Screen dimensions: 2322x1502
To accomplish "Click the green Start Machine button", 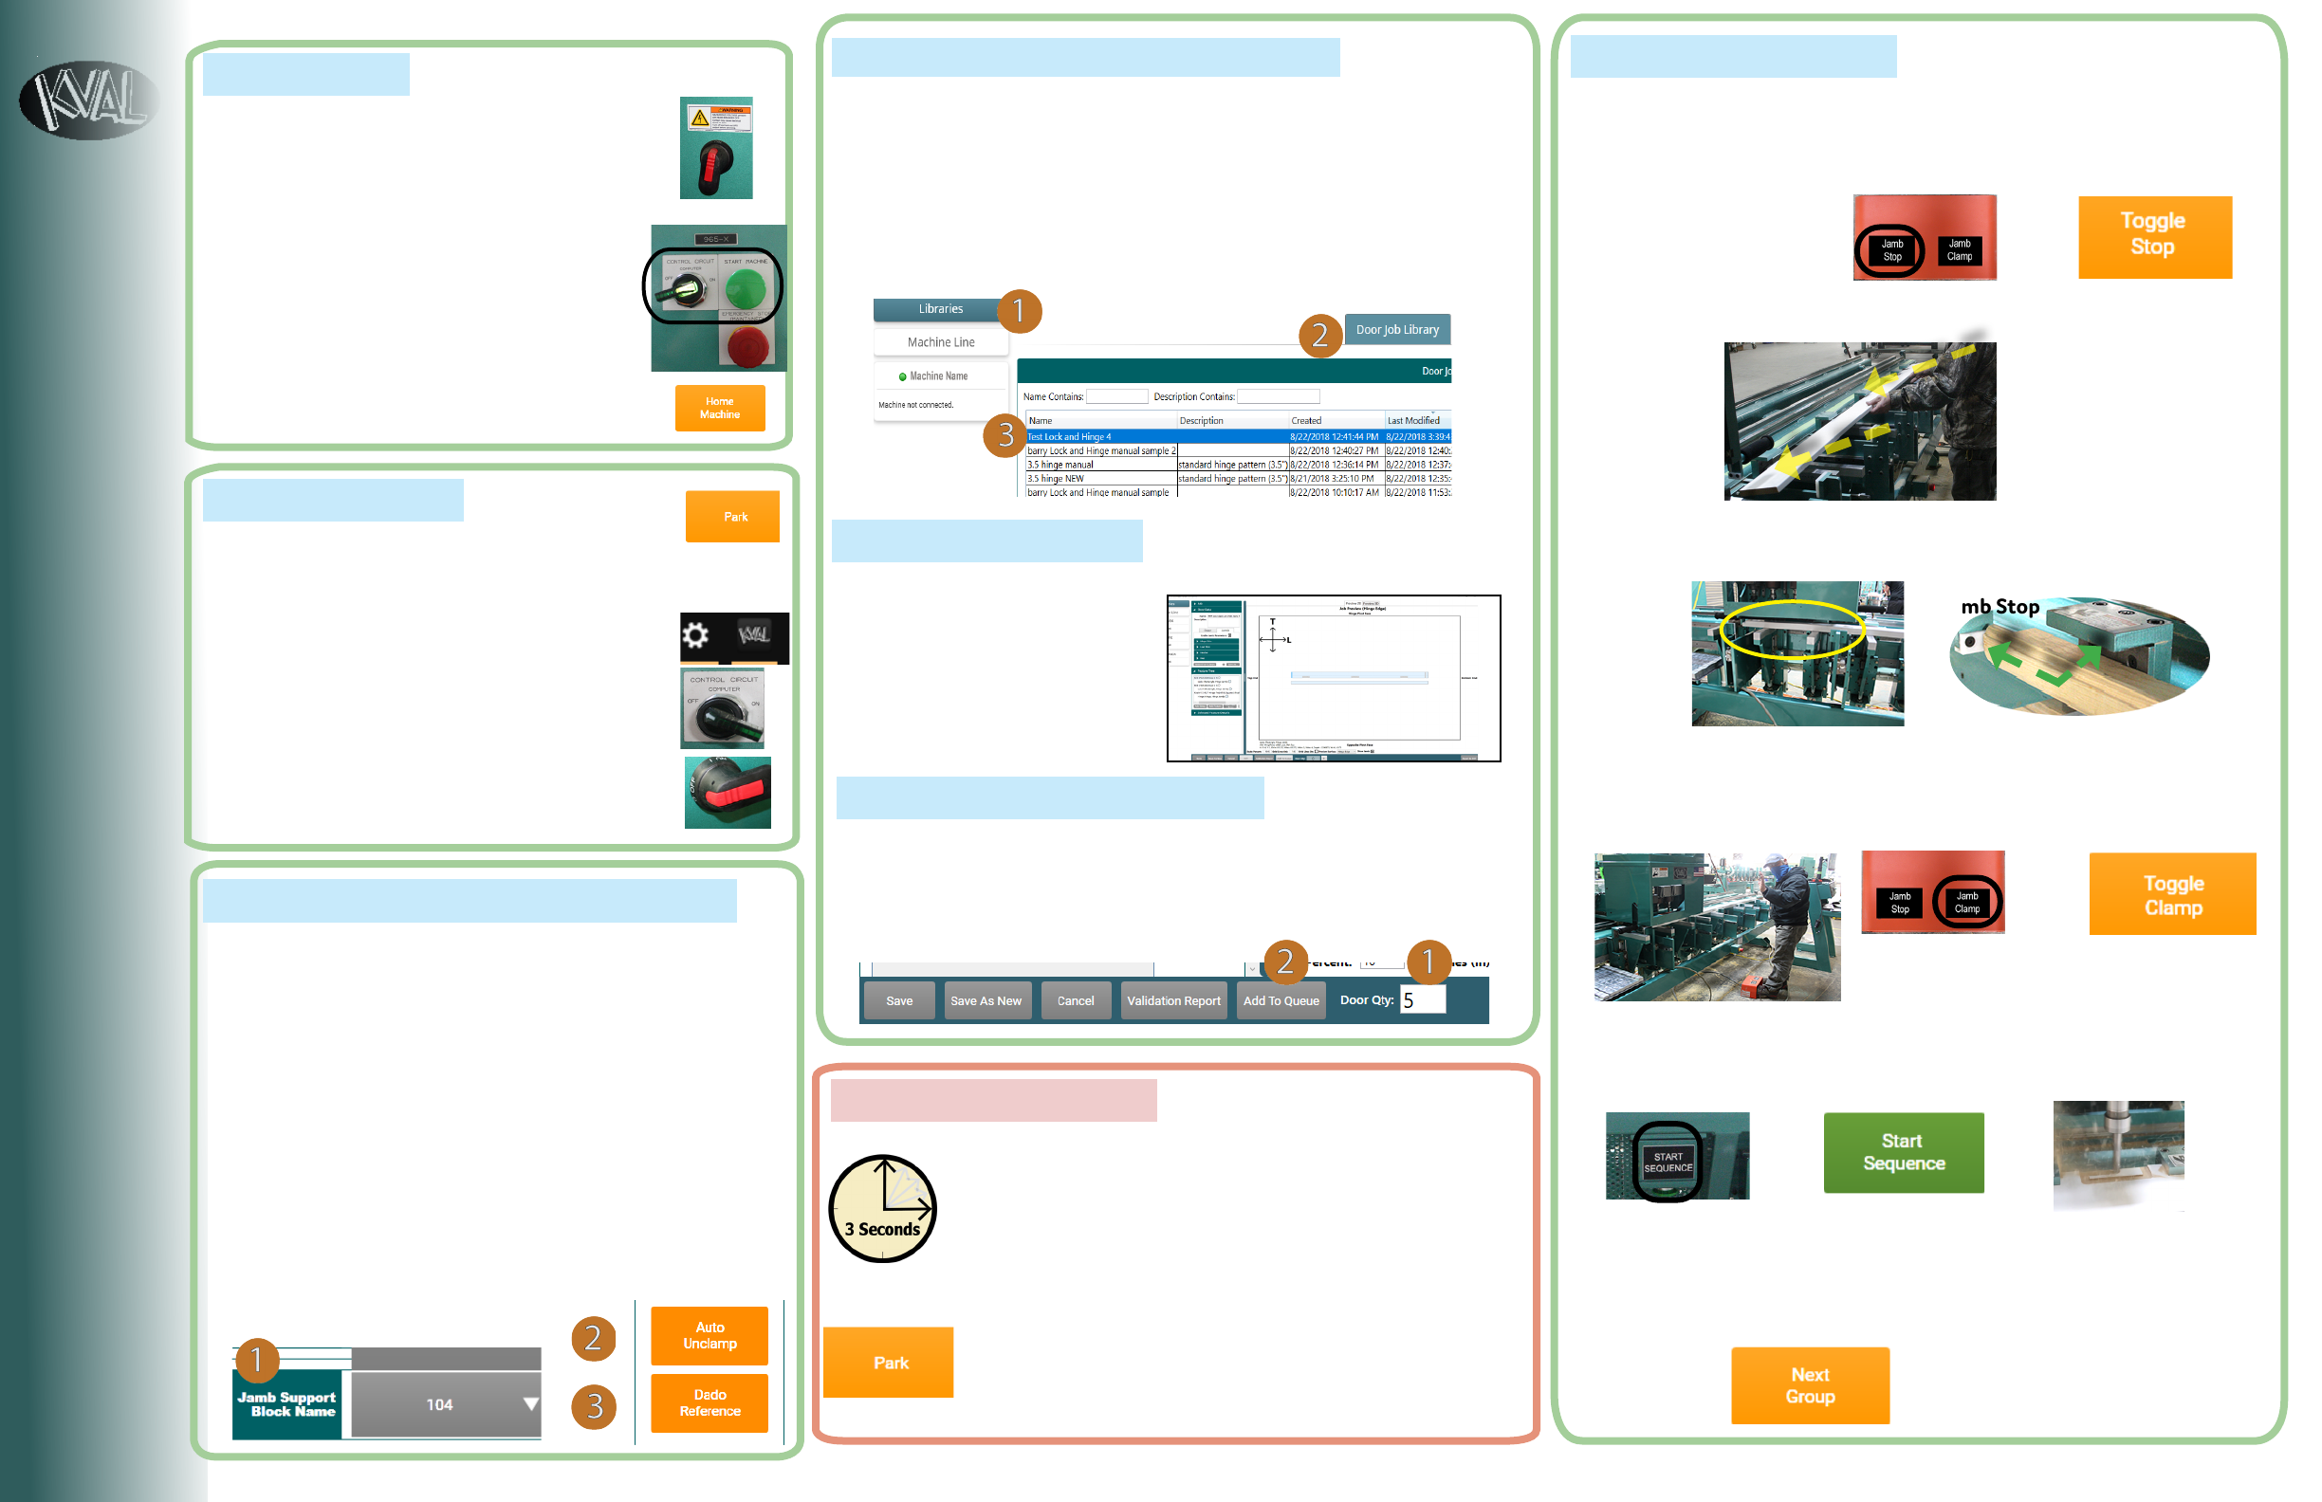I will (x=746, y=288).
